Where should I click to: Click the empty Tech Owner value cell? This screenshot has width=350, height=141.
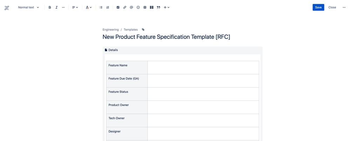click(203, 120)
